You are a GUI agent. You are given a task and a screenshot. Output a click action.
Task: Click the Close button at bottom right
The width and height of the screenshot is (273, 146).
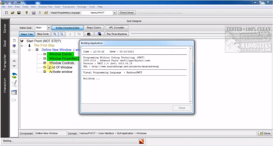pyautogui.click(x=265, y=133)
